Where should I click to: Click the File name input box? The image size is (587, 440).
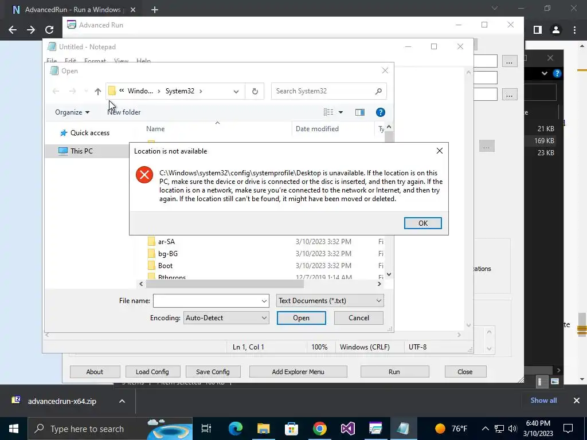[206, 301]
